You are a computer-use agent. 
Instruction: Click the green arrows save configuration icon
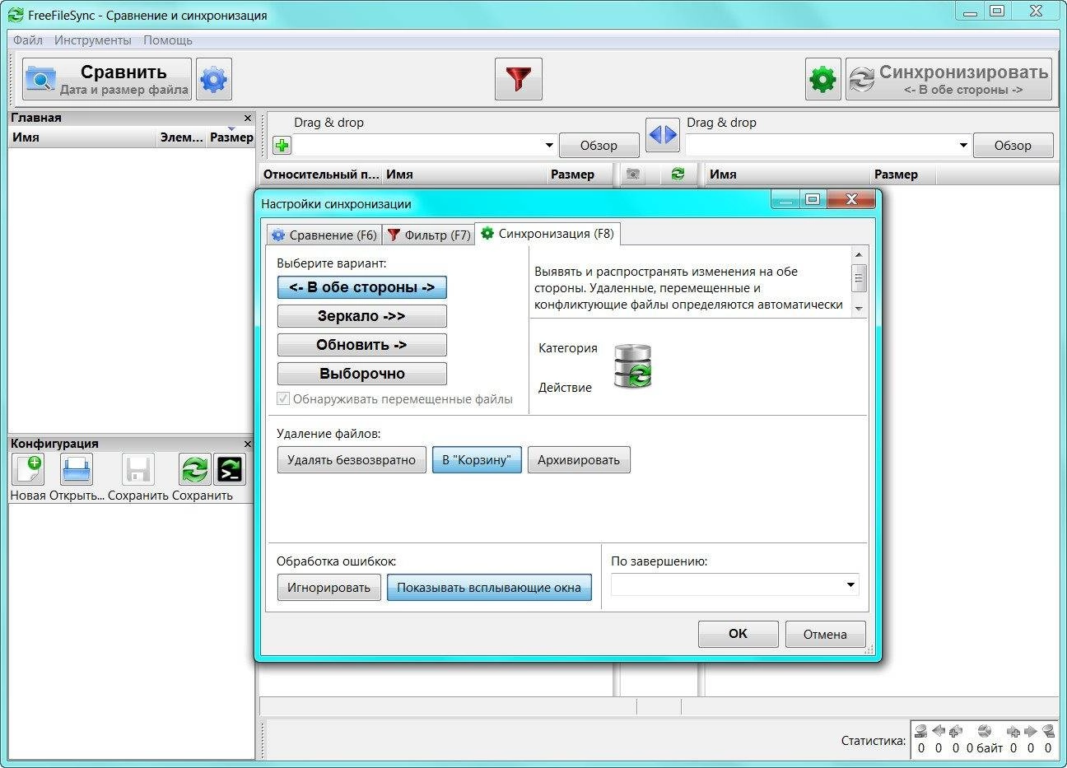click(x=195, y=470)
